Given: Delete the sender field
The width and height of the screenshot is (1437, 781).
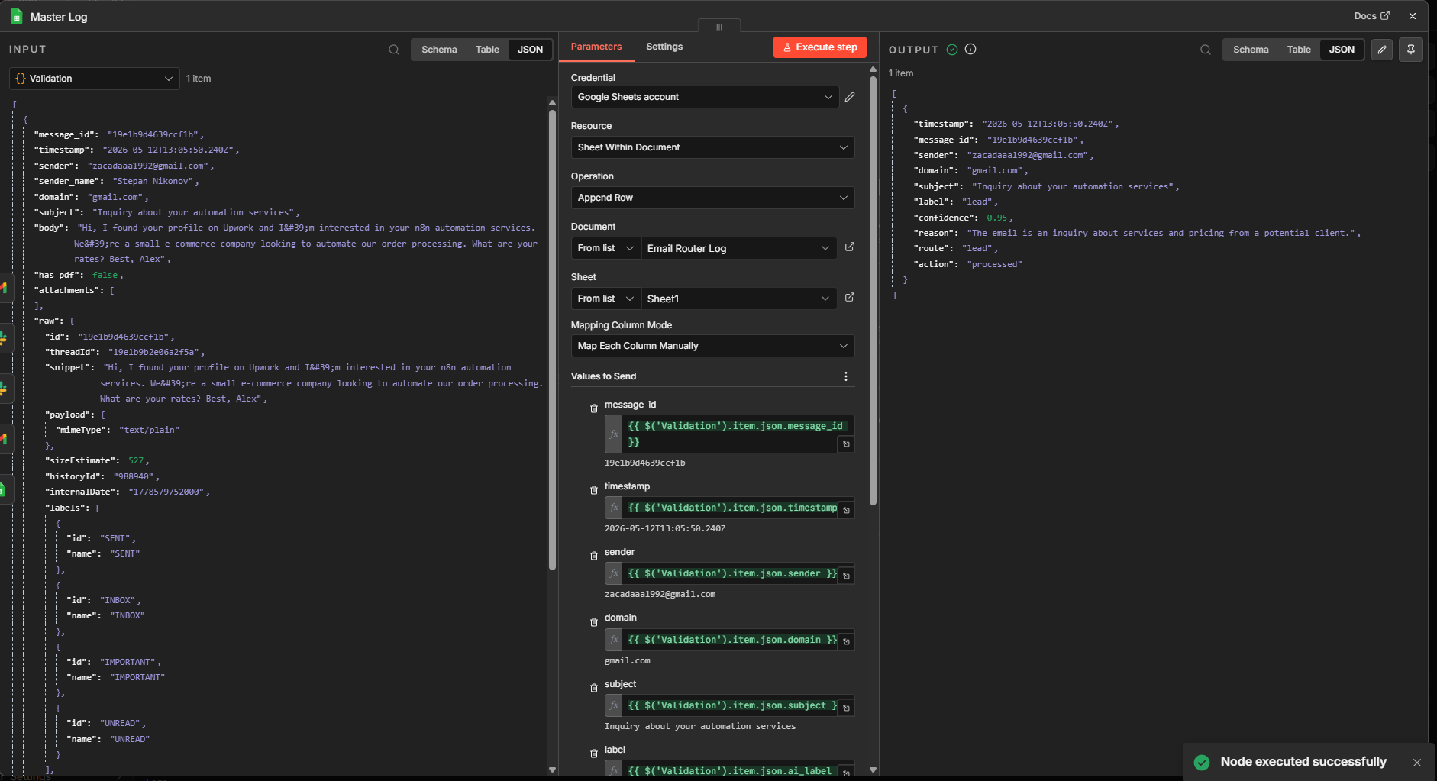Looking at the screenshot, I should point(594,556).
